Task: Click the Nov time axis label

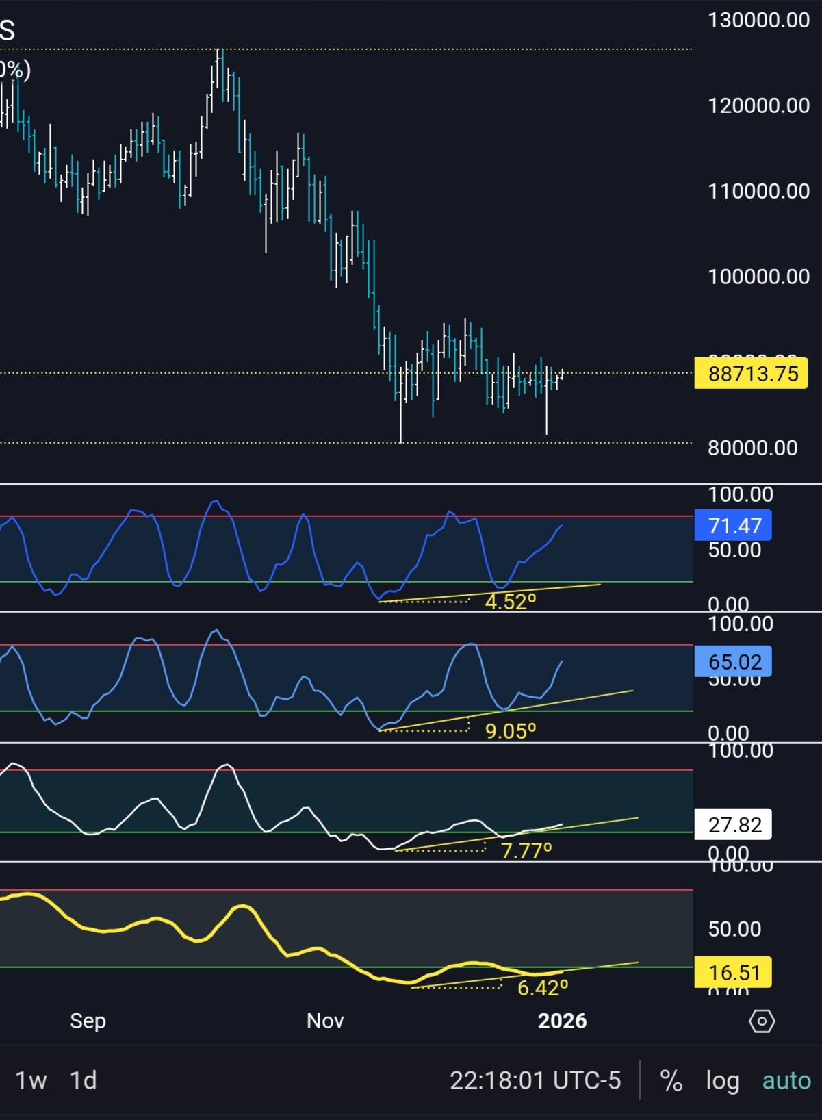Action: click(x=325, y=1021)
